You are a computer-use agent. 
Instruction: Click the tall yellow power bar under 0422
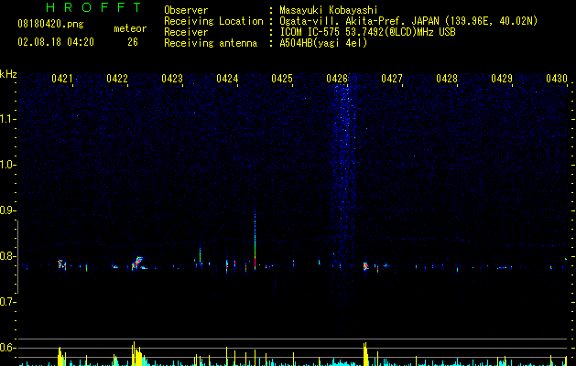(134, 353)
